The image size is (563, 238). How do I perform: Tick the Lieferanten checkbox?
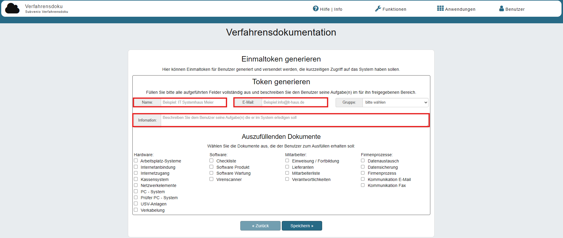[287, 167]
